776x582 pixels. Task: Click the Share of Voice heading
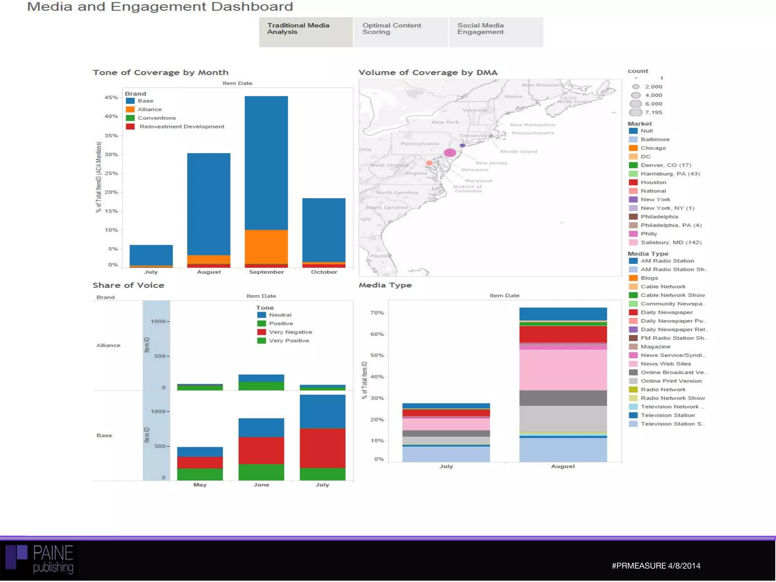129,285
